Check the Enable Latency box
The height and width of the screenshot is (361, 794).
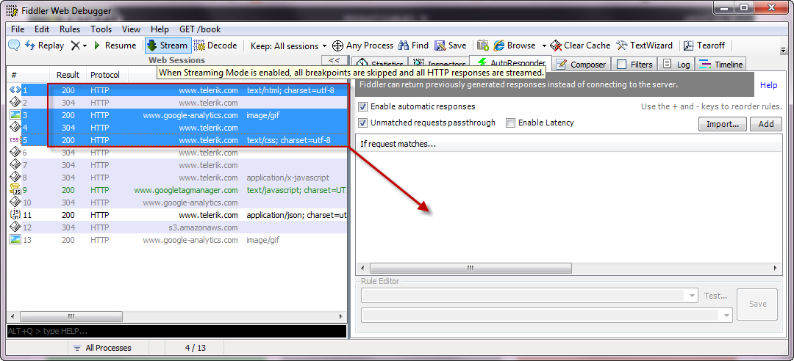tap(510, 123)
